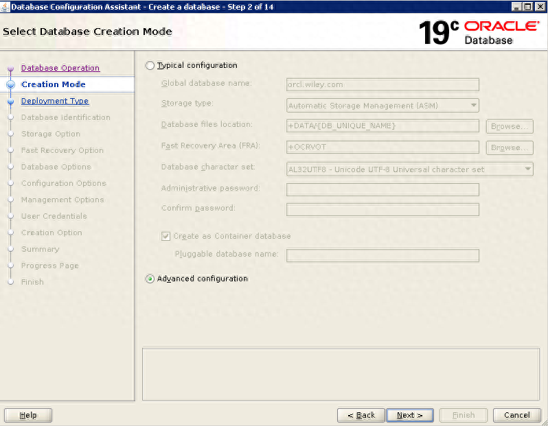Click the Java icon in title bar
This screenshot has height=426, width=548.
5,6
